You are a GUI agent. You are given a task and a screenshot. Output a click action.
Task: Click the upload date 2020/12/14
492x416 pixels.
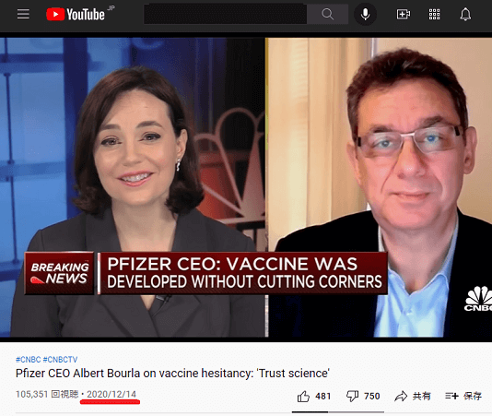point(111,394)
